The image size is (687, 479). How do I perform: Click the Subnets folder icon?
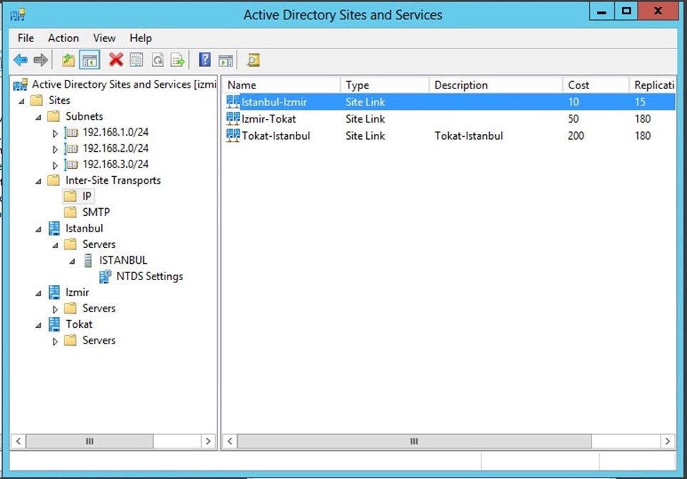53,116
